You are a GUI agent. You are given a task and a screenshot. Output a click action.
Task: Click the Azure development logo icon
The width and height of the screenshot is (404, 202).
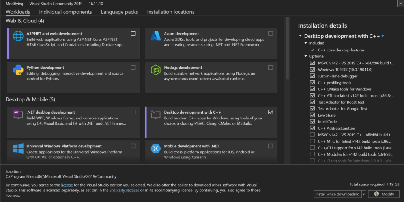[155, 36]
